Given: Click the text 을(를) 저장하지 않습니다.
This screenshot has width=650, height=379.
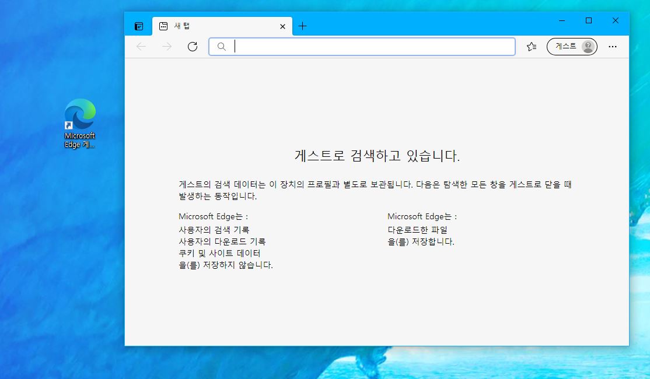Looking at the screenshot, I should click(x=225, y=265).
